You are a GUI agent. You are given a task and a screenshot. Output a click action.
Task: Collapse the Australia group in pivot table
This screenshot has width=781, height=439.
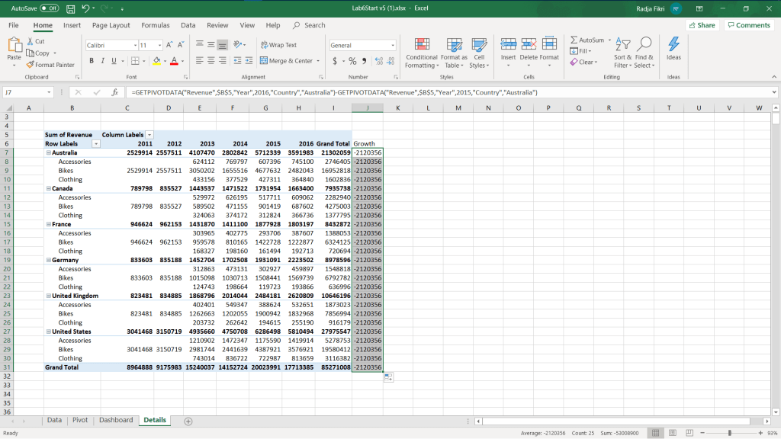pos(48,152)
